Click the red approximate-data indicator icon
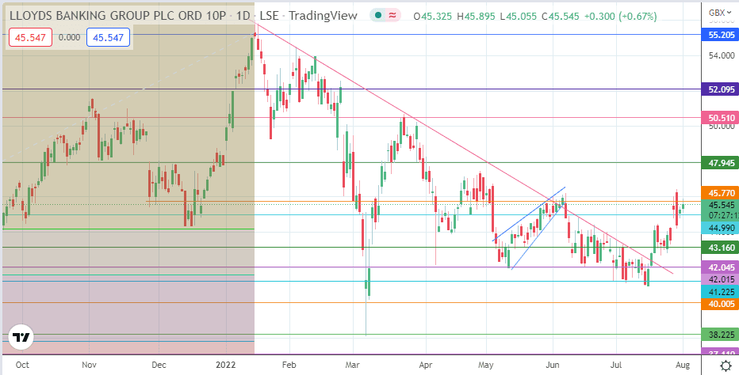This screenshot has height=375, width=739. click(x=392, y=16)
